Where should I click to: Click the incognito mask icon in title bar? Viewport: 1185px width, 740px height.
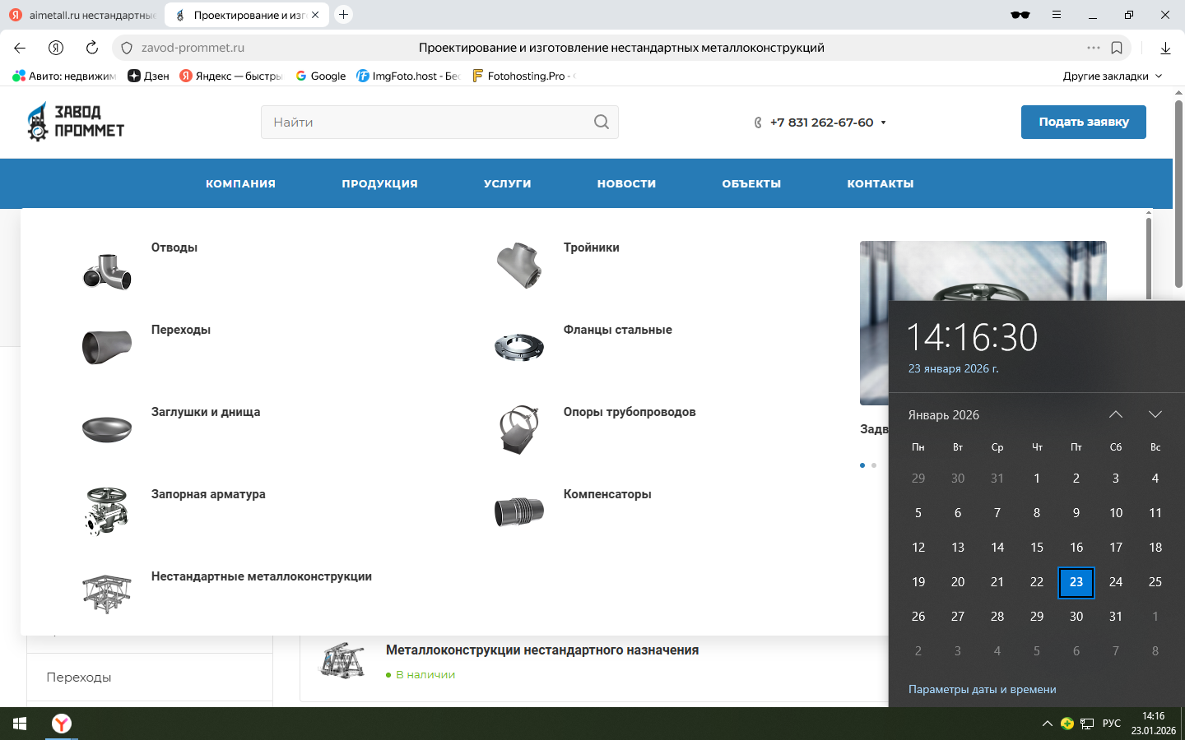point(1020,15)
